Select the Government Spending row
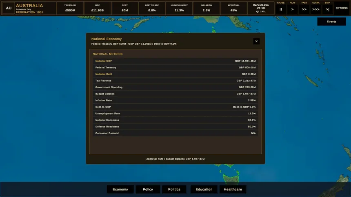Screen dimensions: 351x197 coord(175,88)
